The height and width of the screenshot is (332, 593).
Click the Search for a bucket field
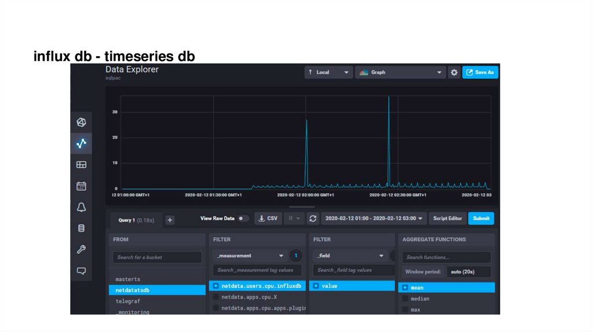click(x=157, y=257)
